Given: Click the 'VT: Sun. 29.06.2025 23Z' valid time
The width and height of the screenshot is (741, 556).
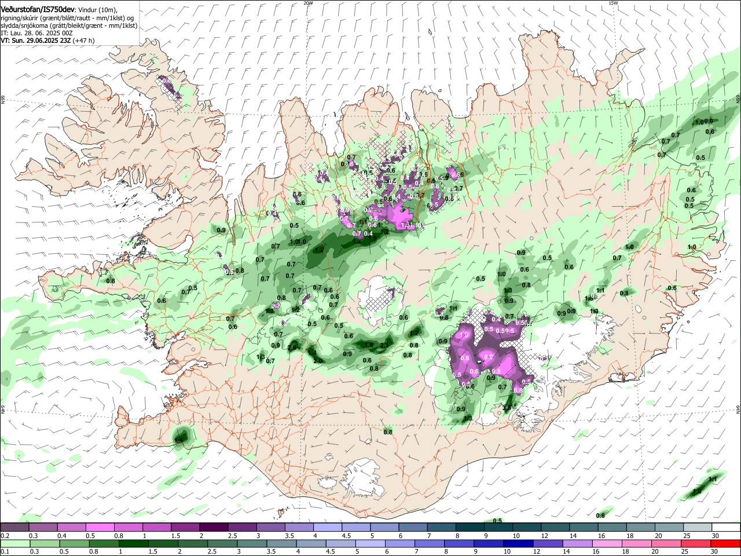Looking at the screenshot, I should 35,41.
